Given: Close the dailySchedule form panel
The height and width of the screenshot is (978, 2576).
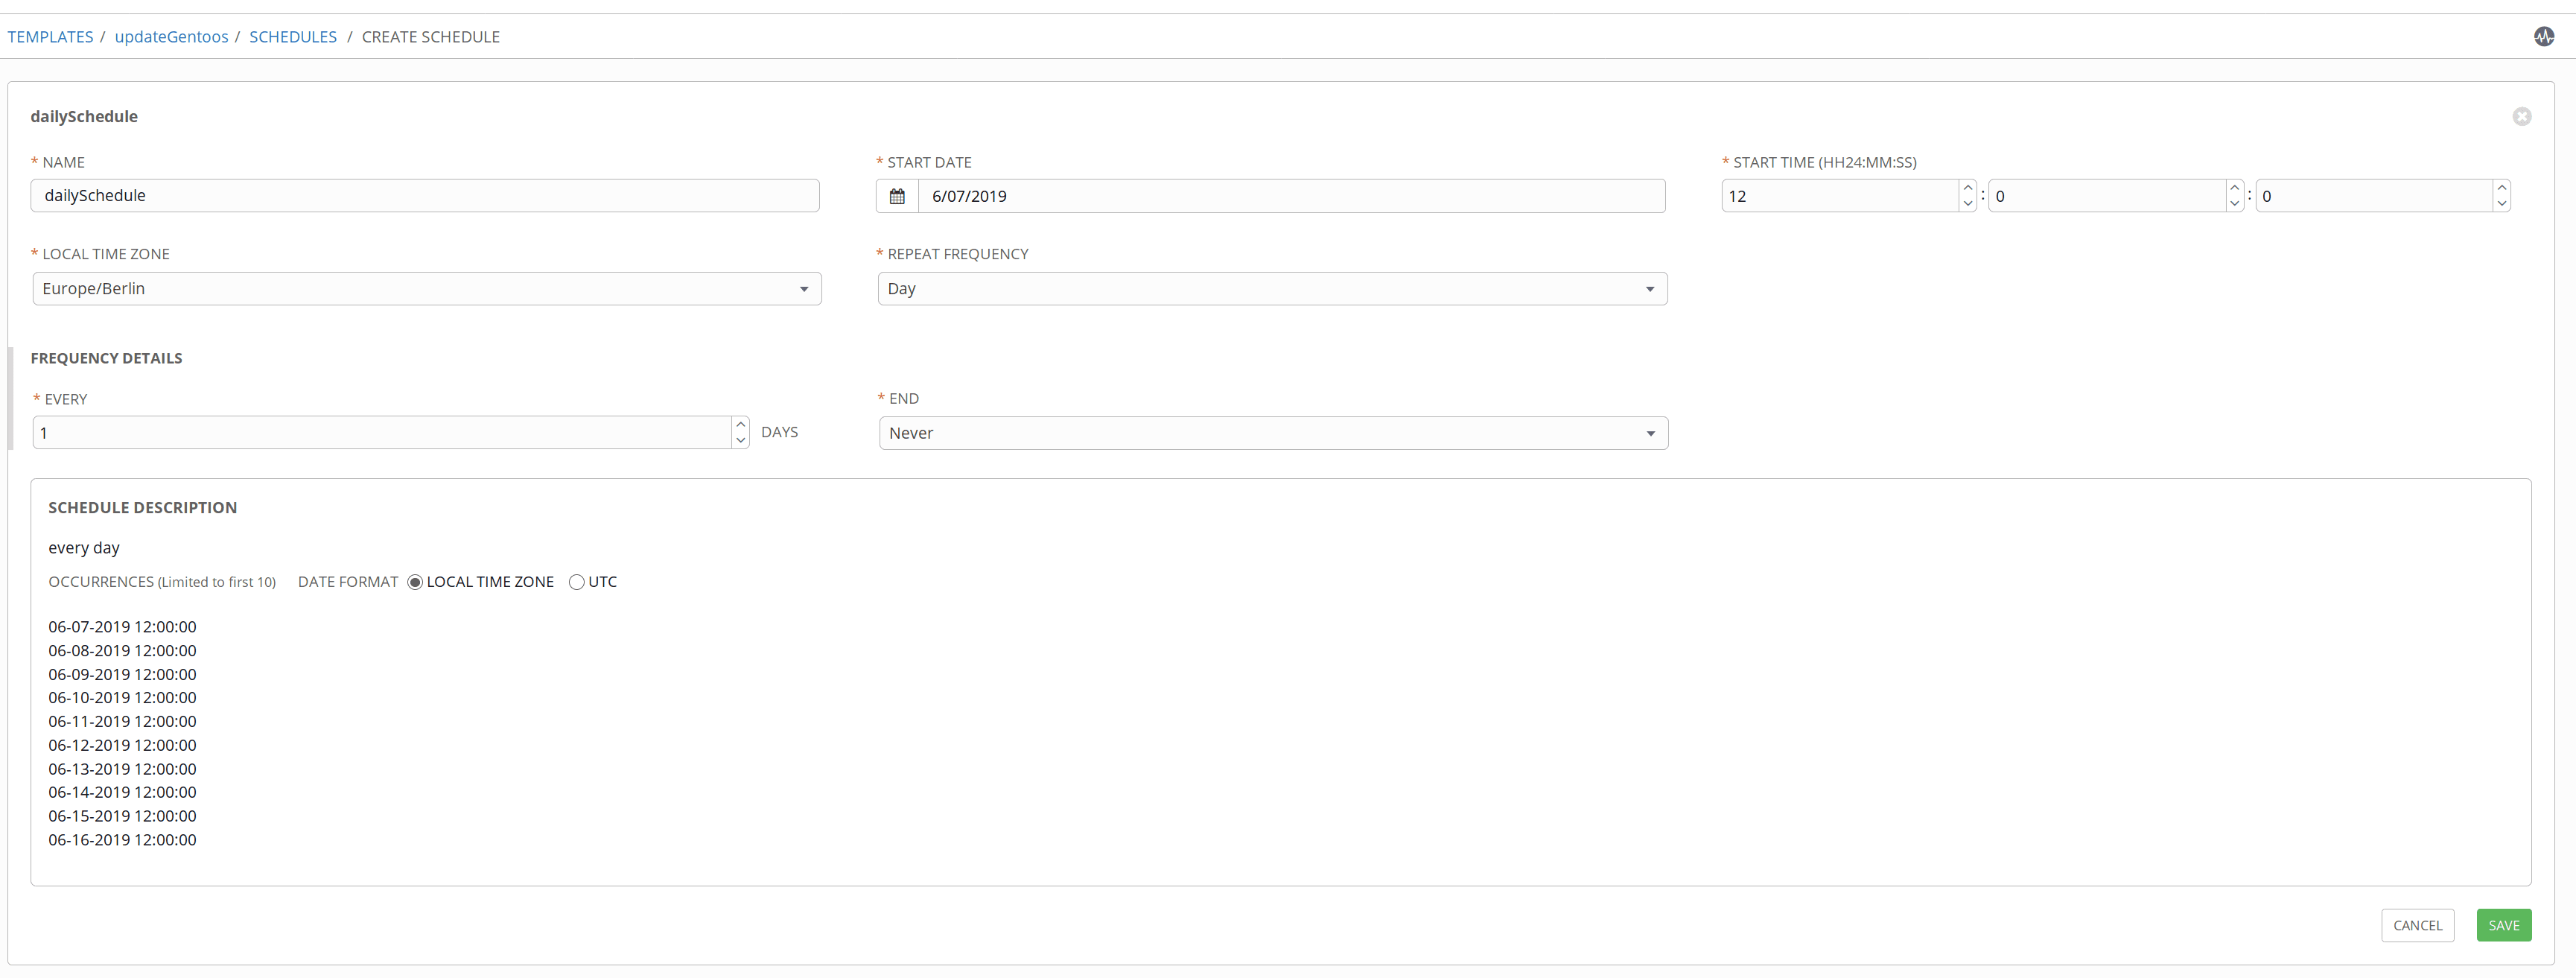Looking at the screenshot, I should coord(2521,117).
